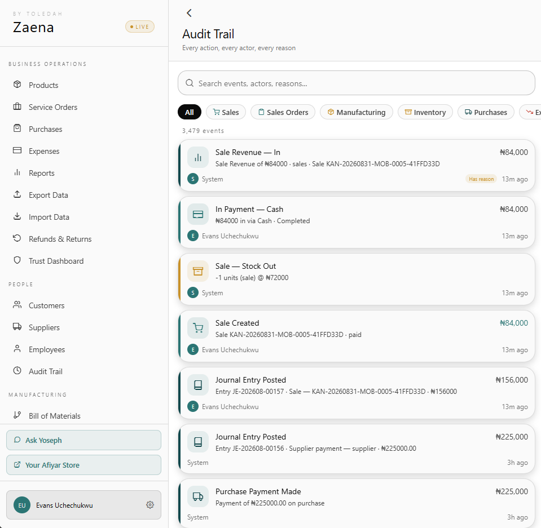Filter events by Sales Orders
Viewport: 541px width, 528px height.
[x=283, y=112]
